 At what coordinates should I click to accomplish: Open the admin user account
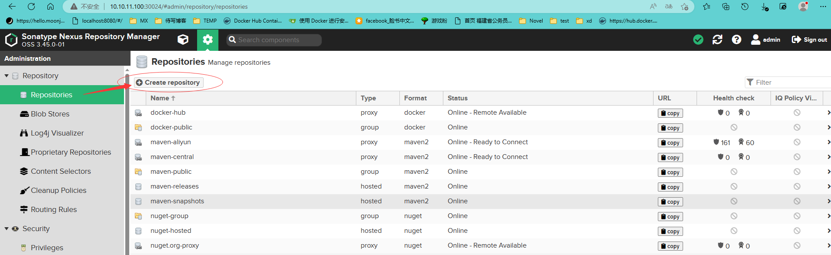coord(766,40)
